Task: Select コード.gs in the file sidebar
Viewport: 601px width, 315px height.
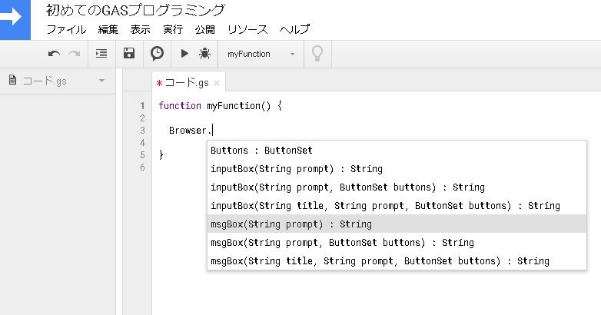Action: click(x=45, y=81)
